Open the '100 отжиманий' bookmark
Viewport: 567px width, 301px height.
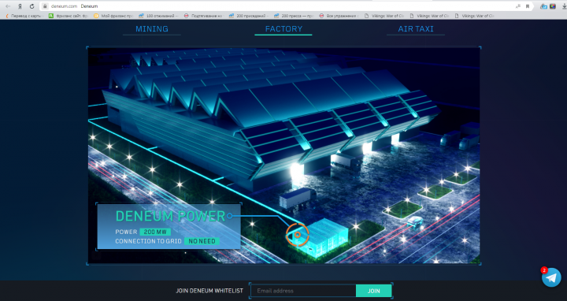(158, 16)
